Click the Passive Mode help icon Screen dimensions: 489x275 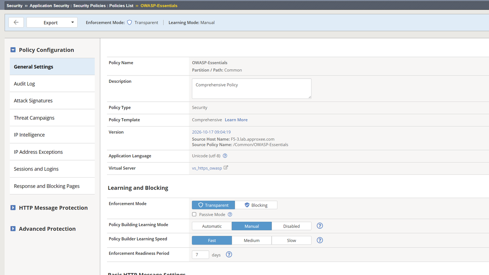230,215
